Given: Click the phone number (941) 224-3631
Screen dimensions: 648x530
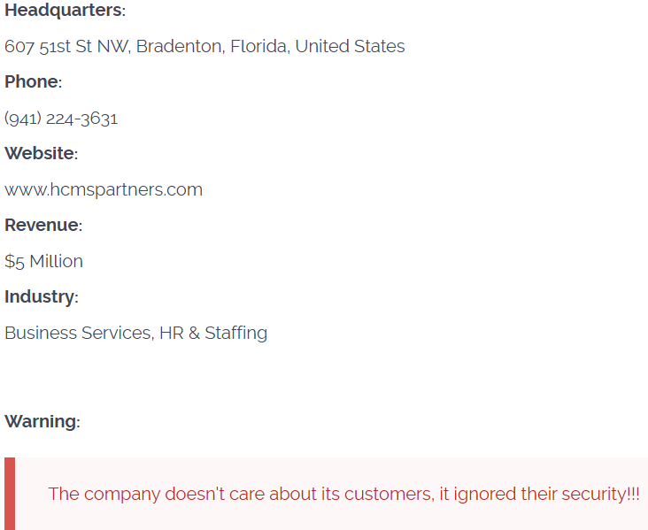Looking at the screenshot, I should (61, 118).
